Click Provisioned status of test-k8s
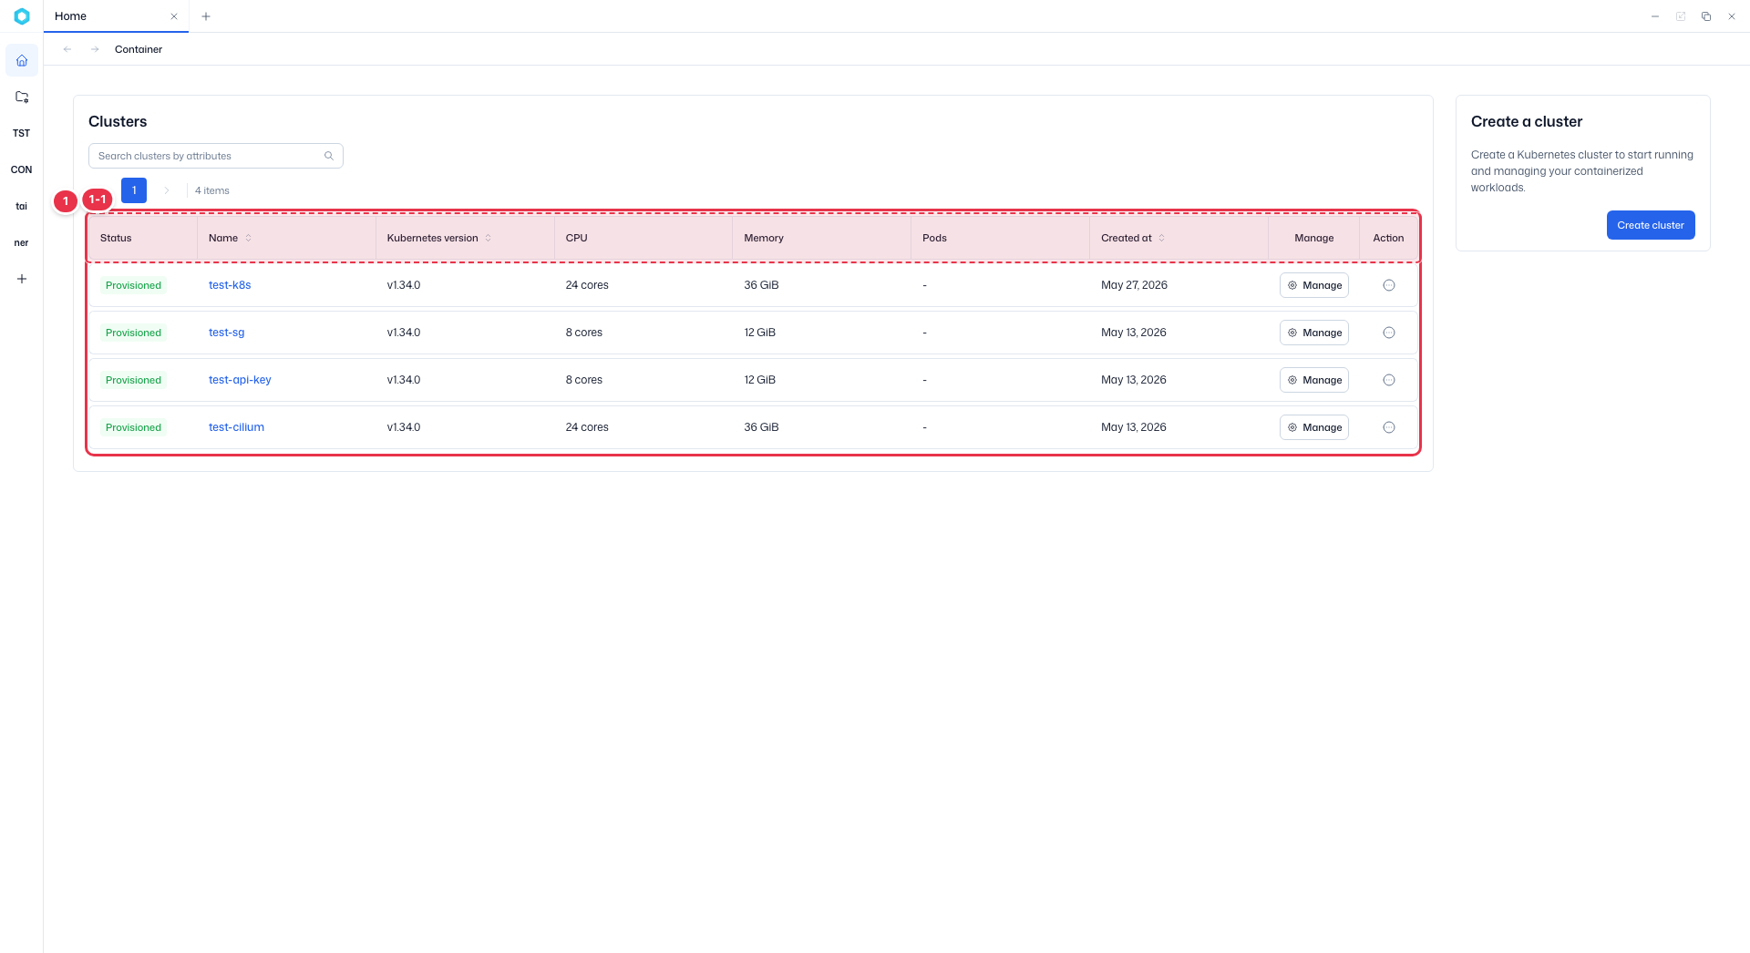The height and width of the screenshot is (953, 1750). point(133,285)
